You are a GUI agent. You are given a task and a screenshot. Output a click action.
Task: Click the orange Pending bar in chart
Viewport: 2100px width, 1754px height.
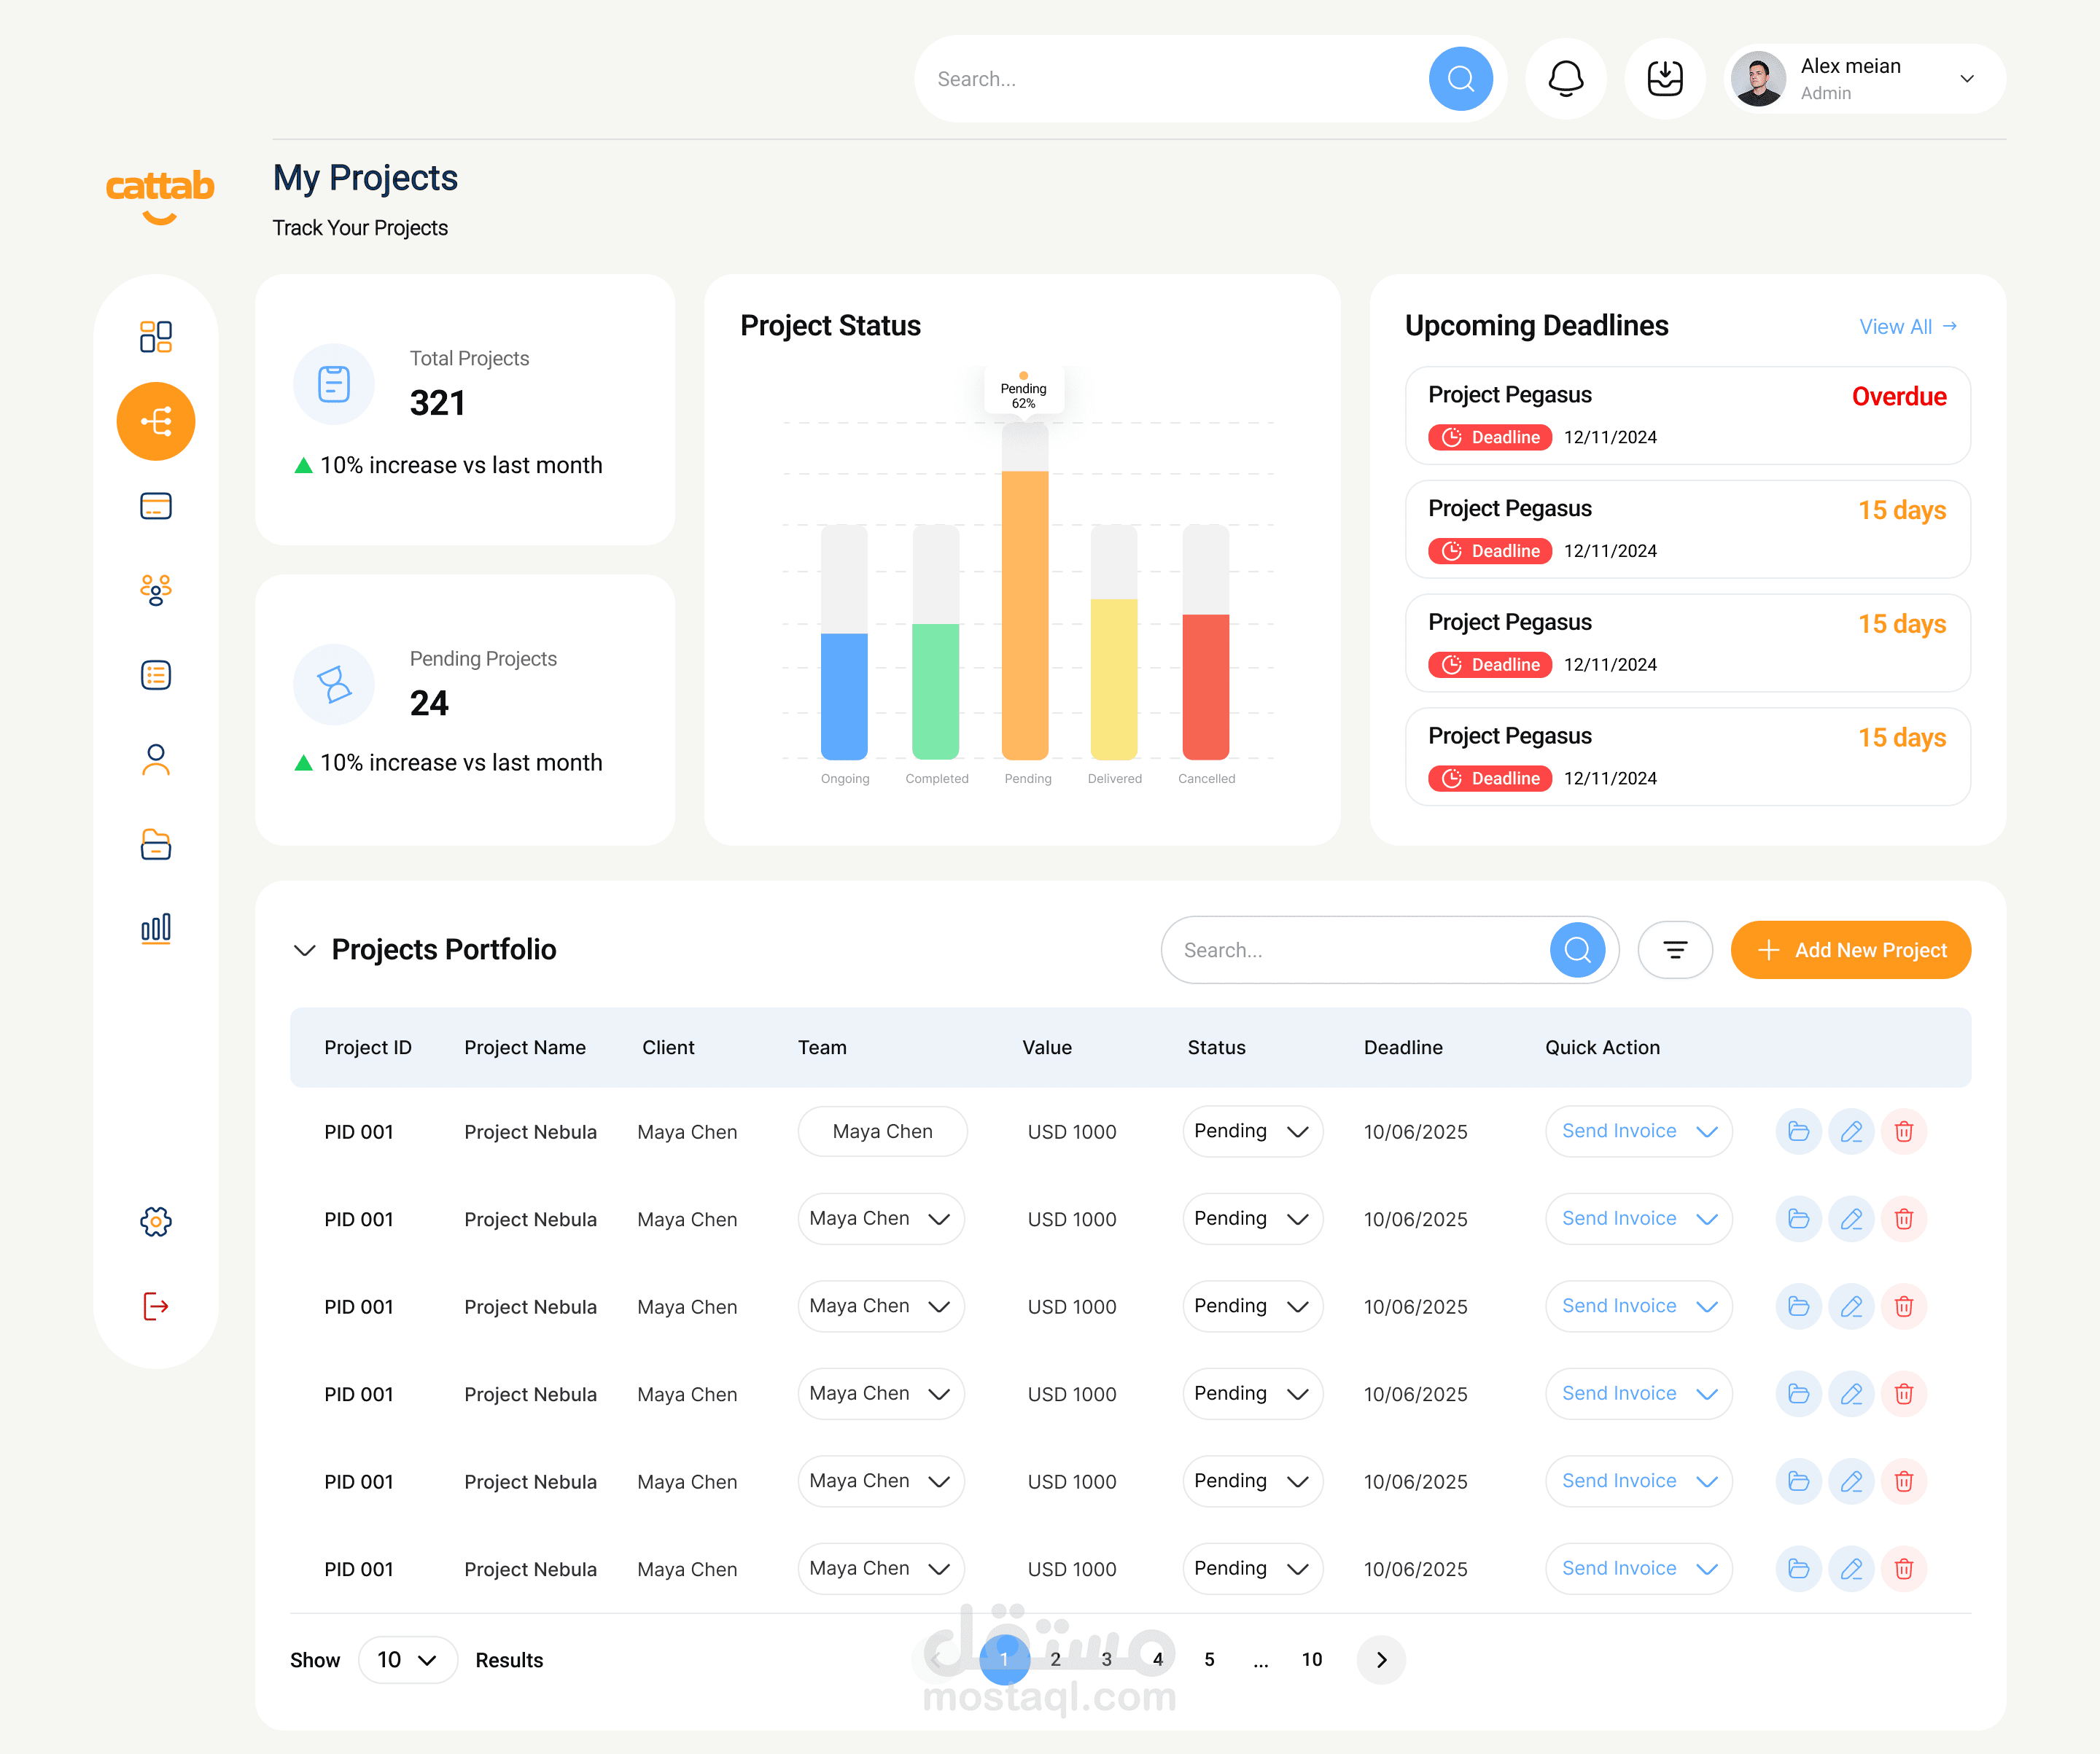click(x=1025, y=614)
